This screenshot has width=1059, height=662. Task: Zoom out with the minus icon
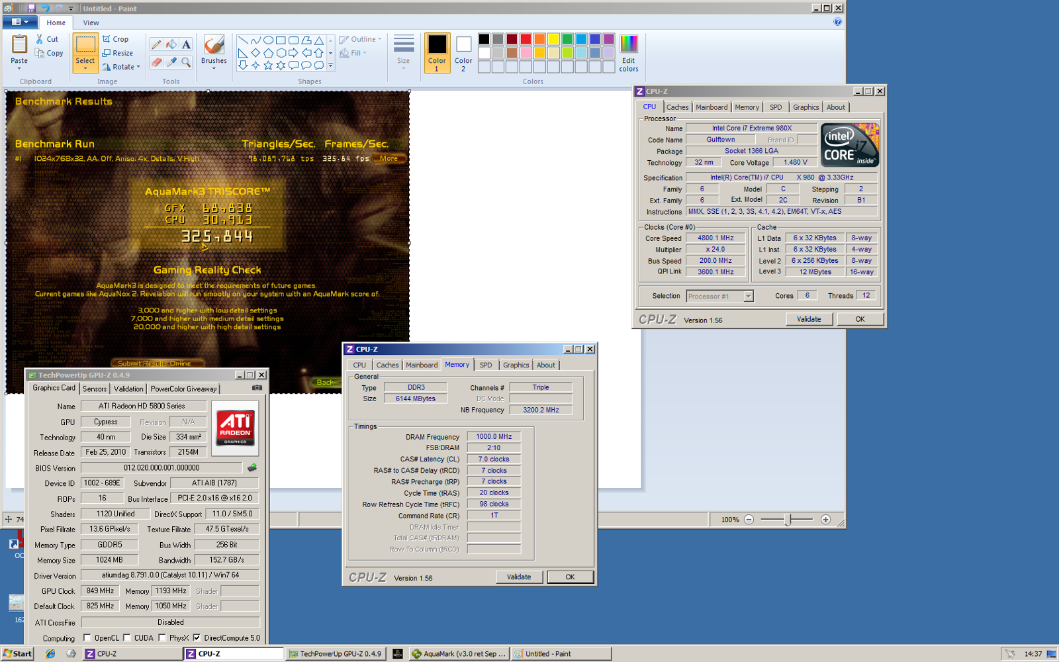[749, 520]
